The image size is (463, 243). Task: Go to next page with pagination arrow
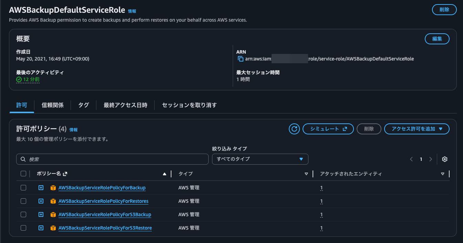point(431,159)
